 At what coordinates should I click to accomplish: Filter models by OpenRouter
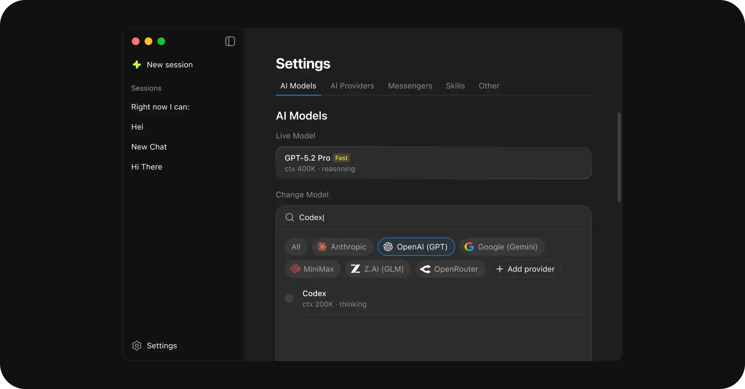tap(450, 269)
